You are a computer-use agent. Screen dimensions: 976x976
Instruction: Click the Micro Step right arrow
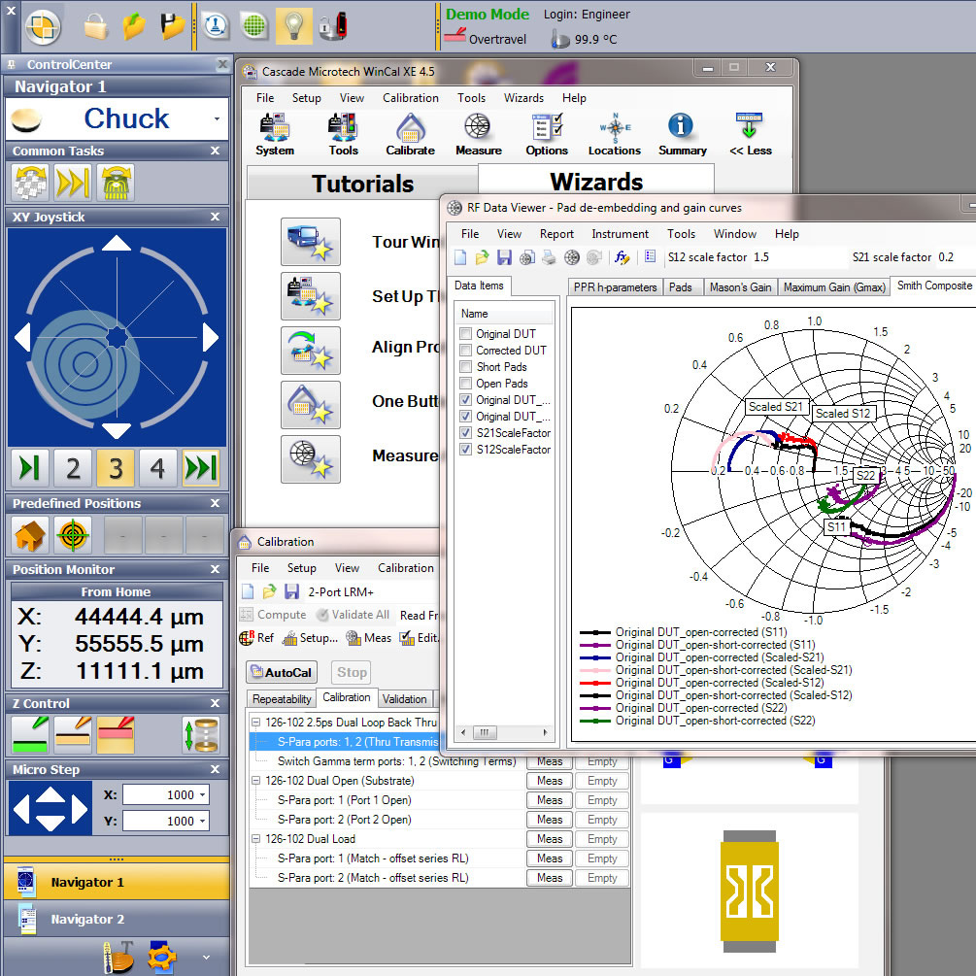coord(80,809)
